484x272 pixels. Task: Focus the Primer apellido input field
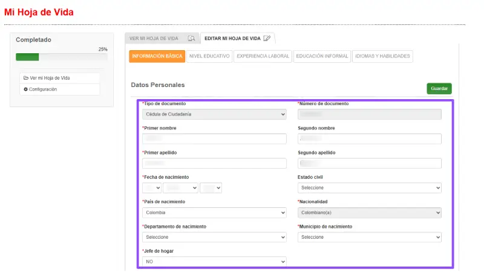214,163
